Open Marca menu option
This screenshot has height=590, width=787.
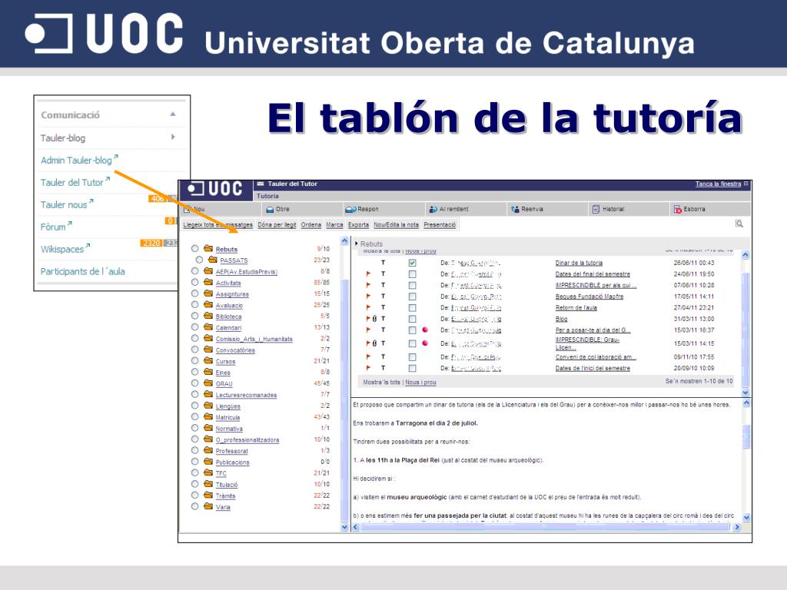334,225
